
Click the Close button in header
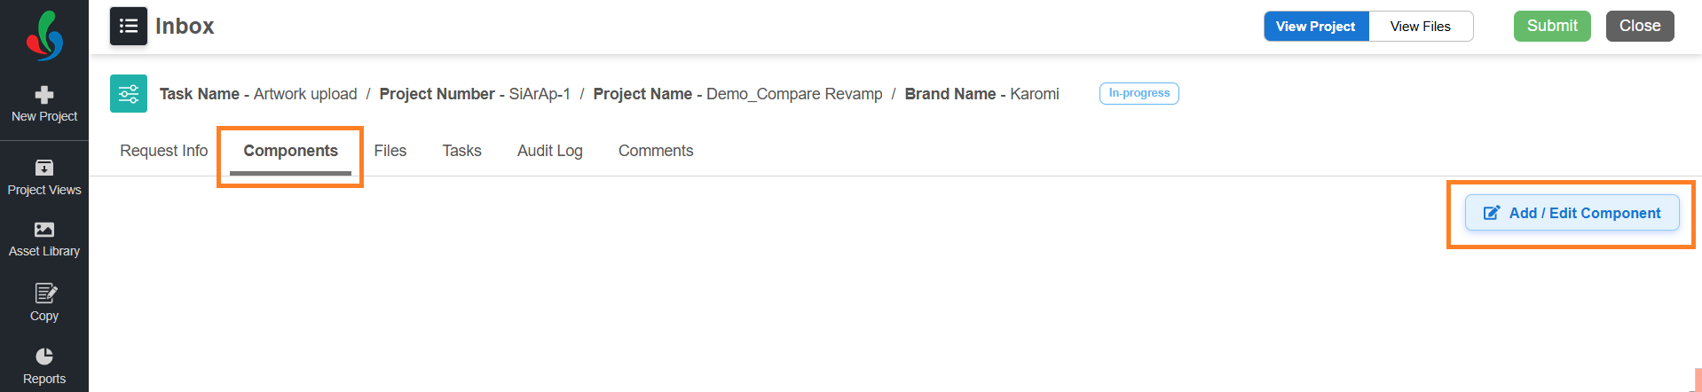tap(1639, 27)
